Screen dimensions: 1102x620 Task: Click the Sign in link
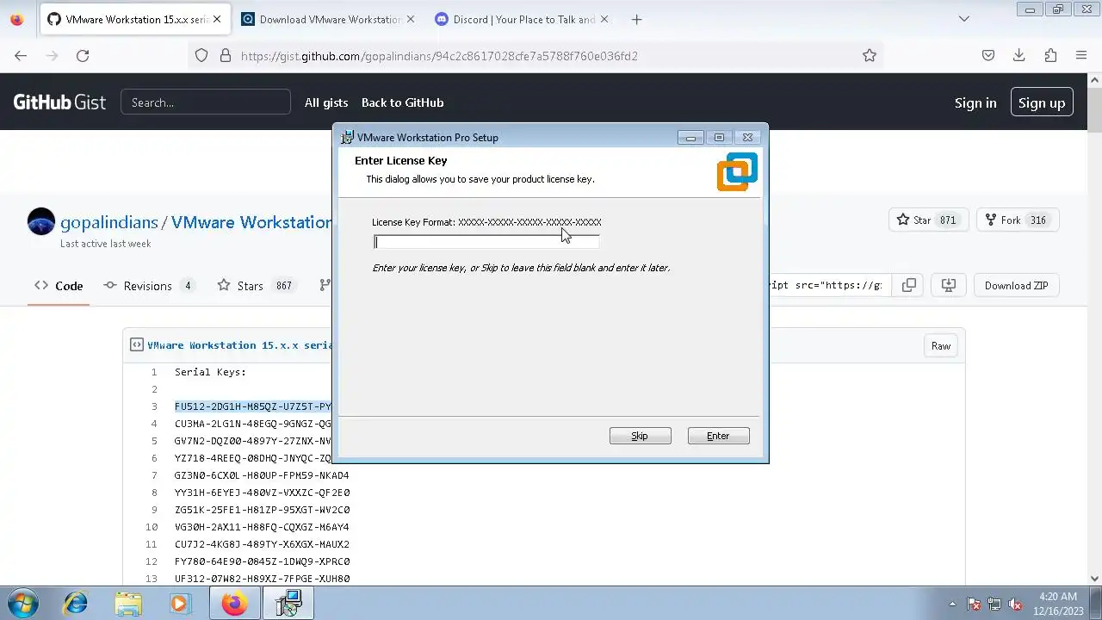tap(975, 102)
